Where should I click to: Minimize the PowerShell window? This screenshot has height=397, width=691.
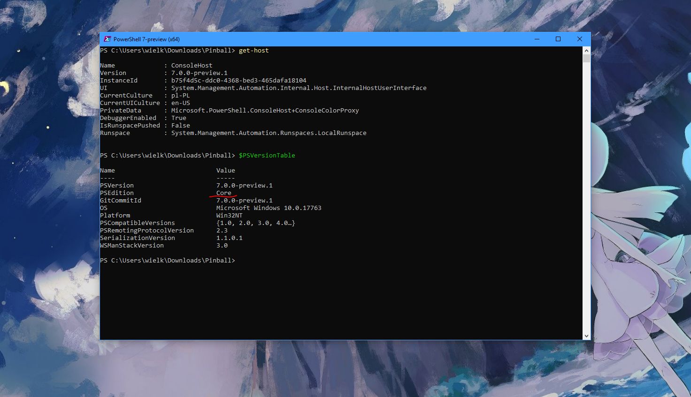pos(536,39)
